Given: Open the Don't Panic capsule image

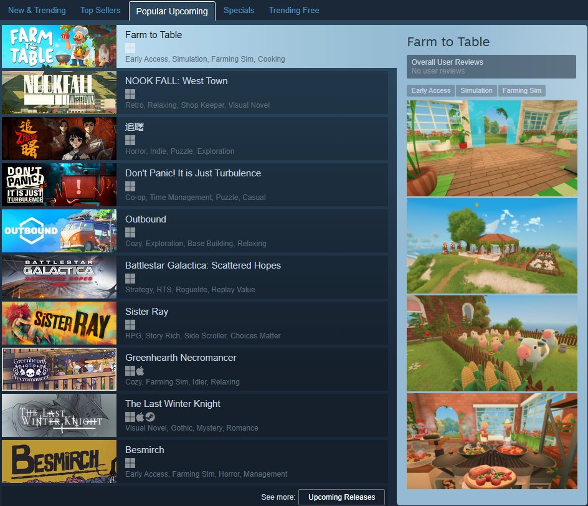Looking at the screenshot, I should coord(59,185).
